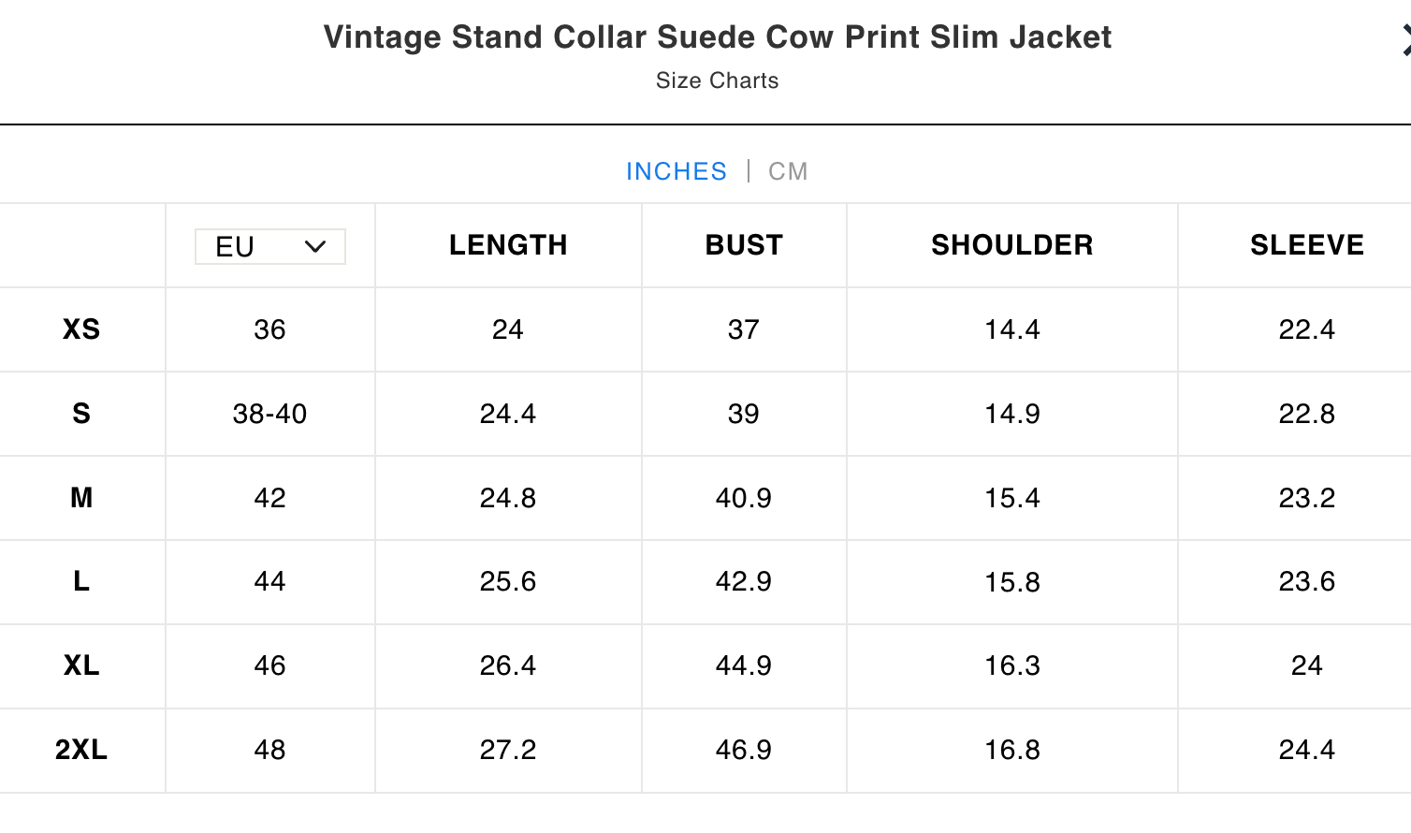Select the 40.9 bust value for M
1411x833 pixels.
pyautogui.click(x=744, y=498)
